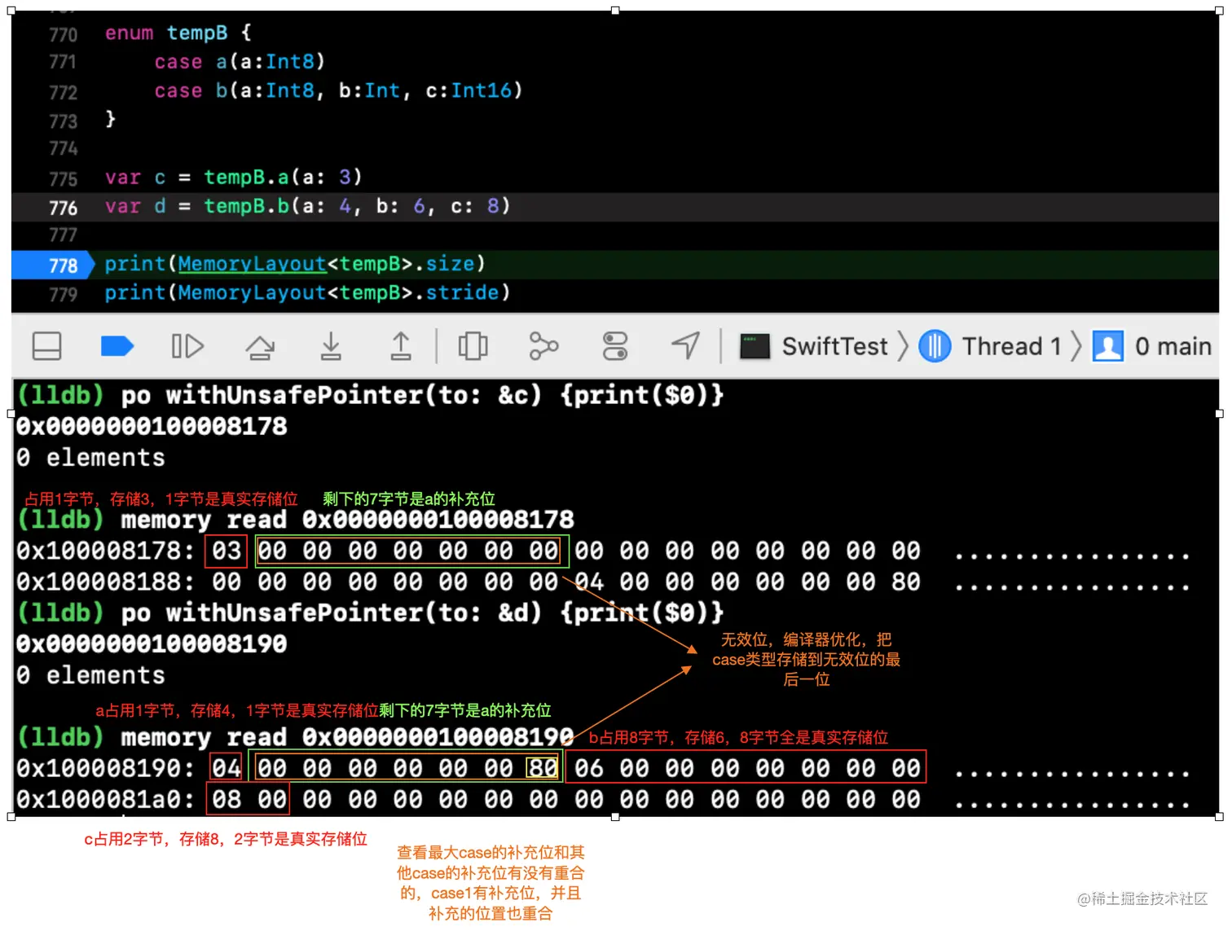
Task: Click MemoryLayout link on line 778
Action: [252, 264]
